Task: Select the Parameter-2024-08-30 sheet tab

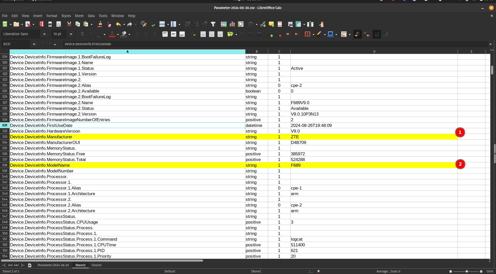Action: (53, 265)
